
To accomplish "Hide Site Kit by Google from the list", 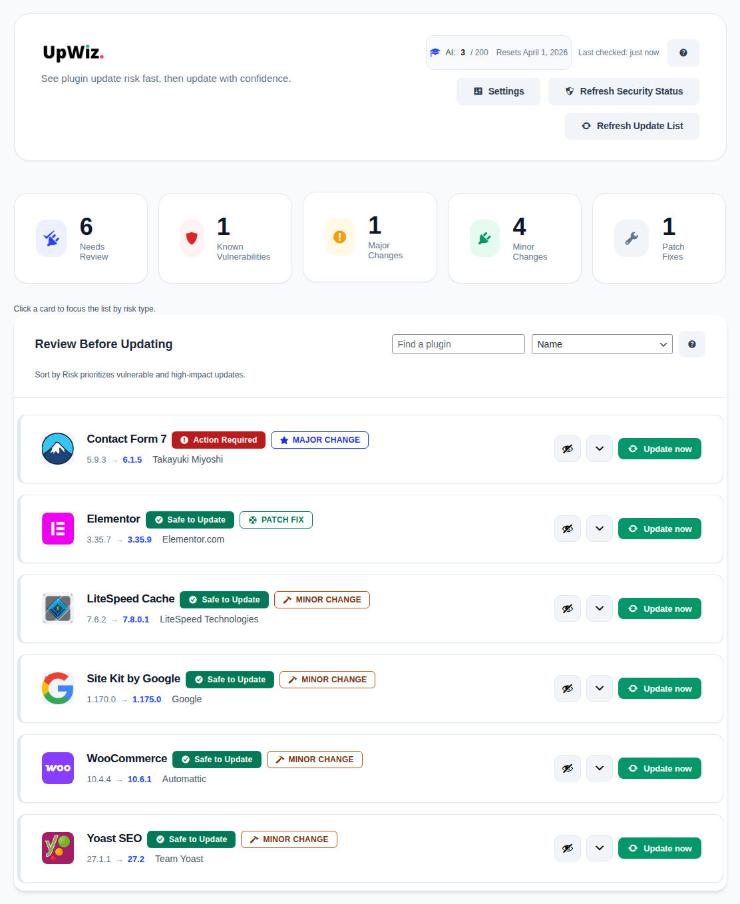I will (x=568, y=688).
